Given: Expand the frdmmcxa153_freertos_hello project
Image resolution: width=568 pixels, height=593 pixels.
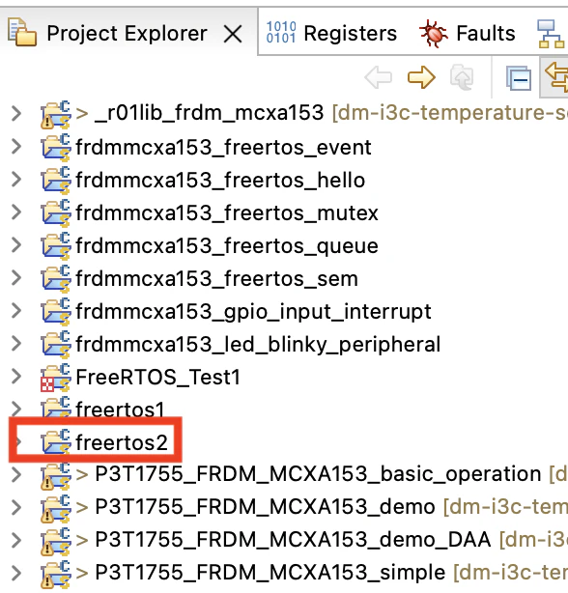Looking at the screenshot, I should (x=15, y=180).
